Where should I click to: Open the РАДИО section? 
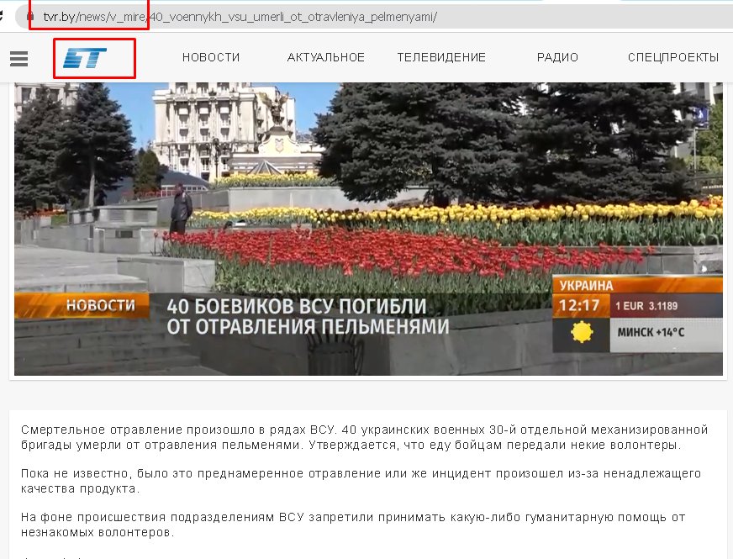pos(557,57)
